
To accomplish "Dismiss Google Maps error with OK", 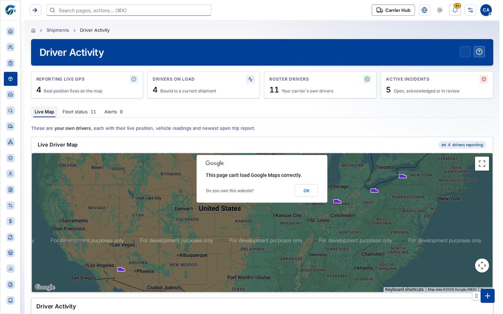I will [x=306, y=191].
